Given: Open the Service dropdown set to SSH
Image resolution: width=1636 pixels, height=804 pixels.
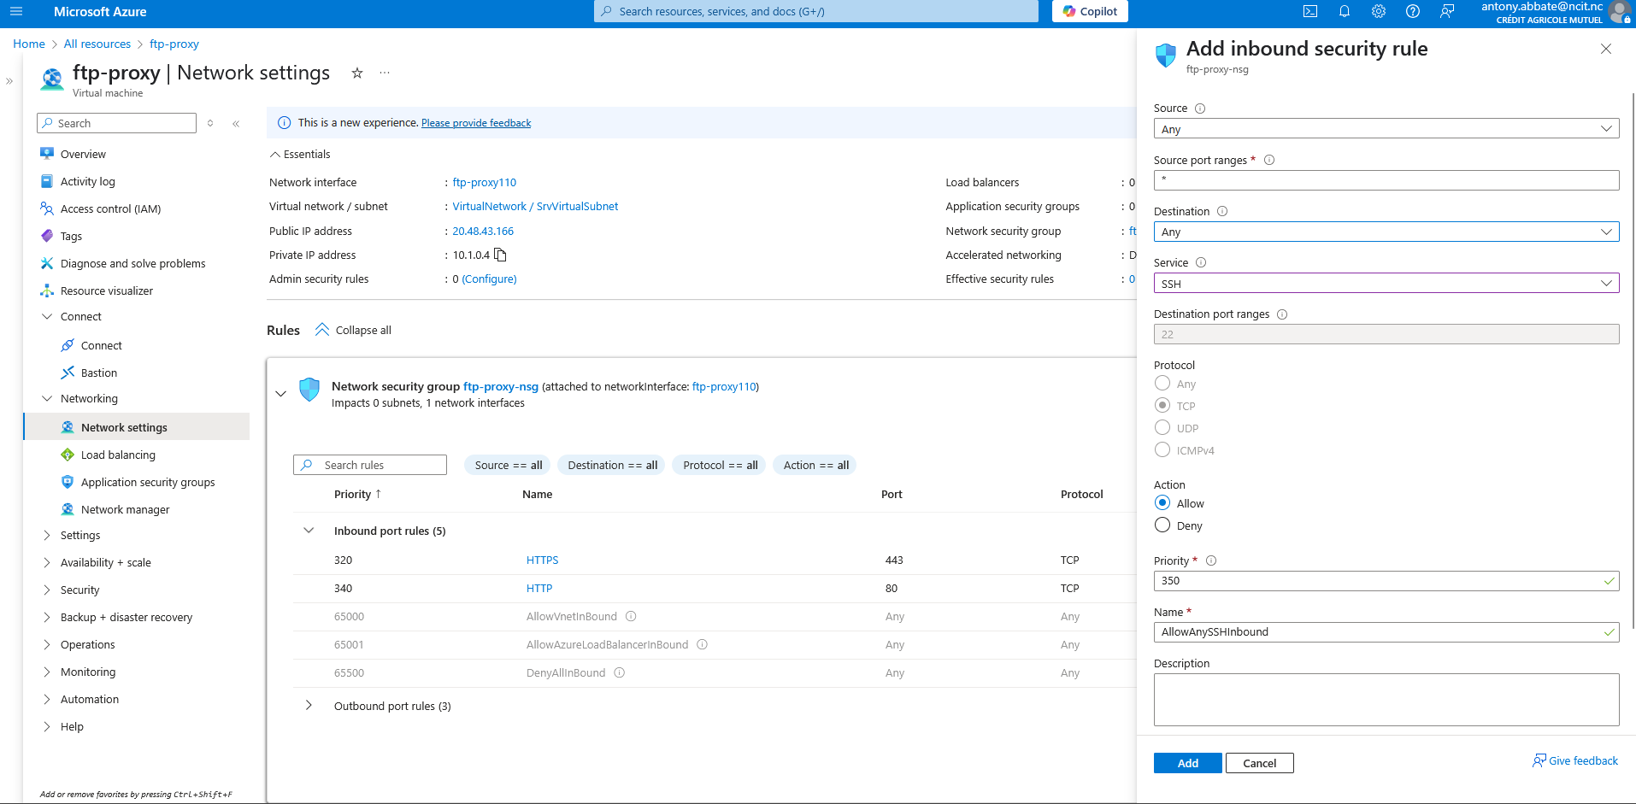Looking at the screenshot, I should (1386, 284).
